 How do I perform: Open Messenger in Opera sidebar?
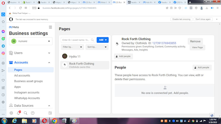click(x=3, y=31)
